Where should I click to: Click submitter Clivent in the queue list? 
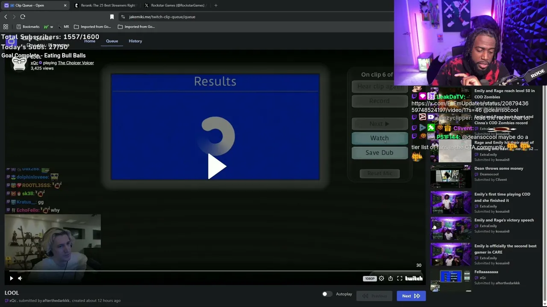point(501,180)
